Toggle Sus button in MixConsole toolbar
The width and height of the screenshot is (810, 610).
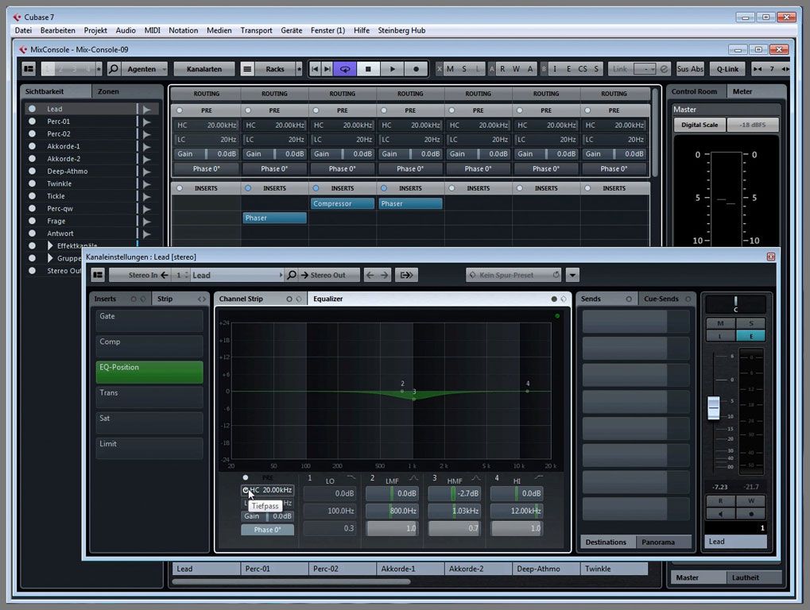click(x=683, y=68)
